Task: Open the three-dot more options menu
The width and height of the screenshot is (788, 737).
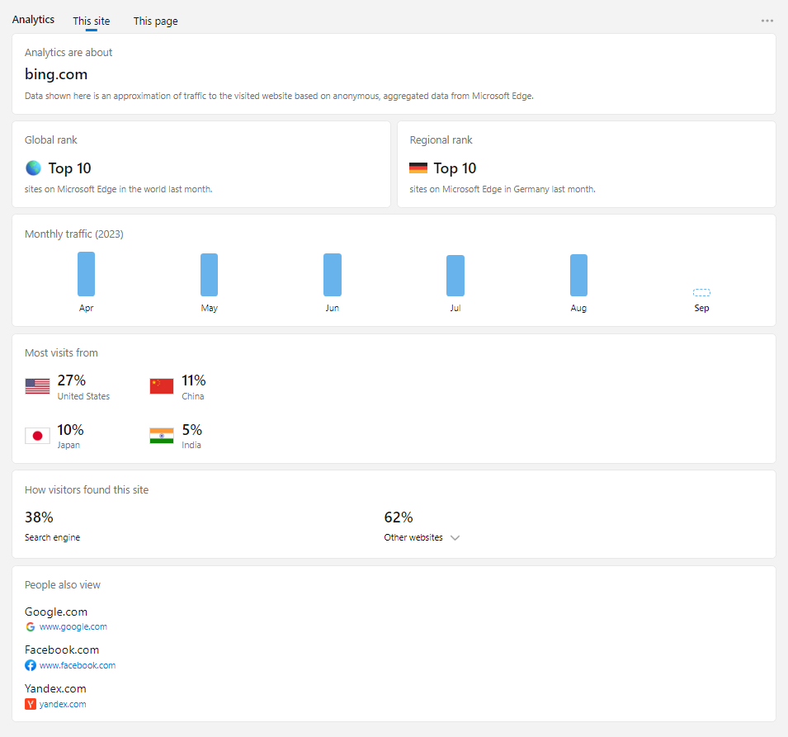Action: click(x=767, y=21)
